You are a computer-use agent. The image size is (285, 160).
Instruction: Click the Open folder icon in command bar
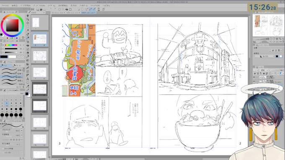tap(41, 9)
